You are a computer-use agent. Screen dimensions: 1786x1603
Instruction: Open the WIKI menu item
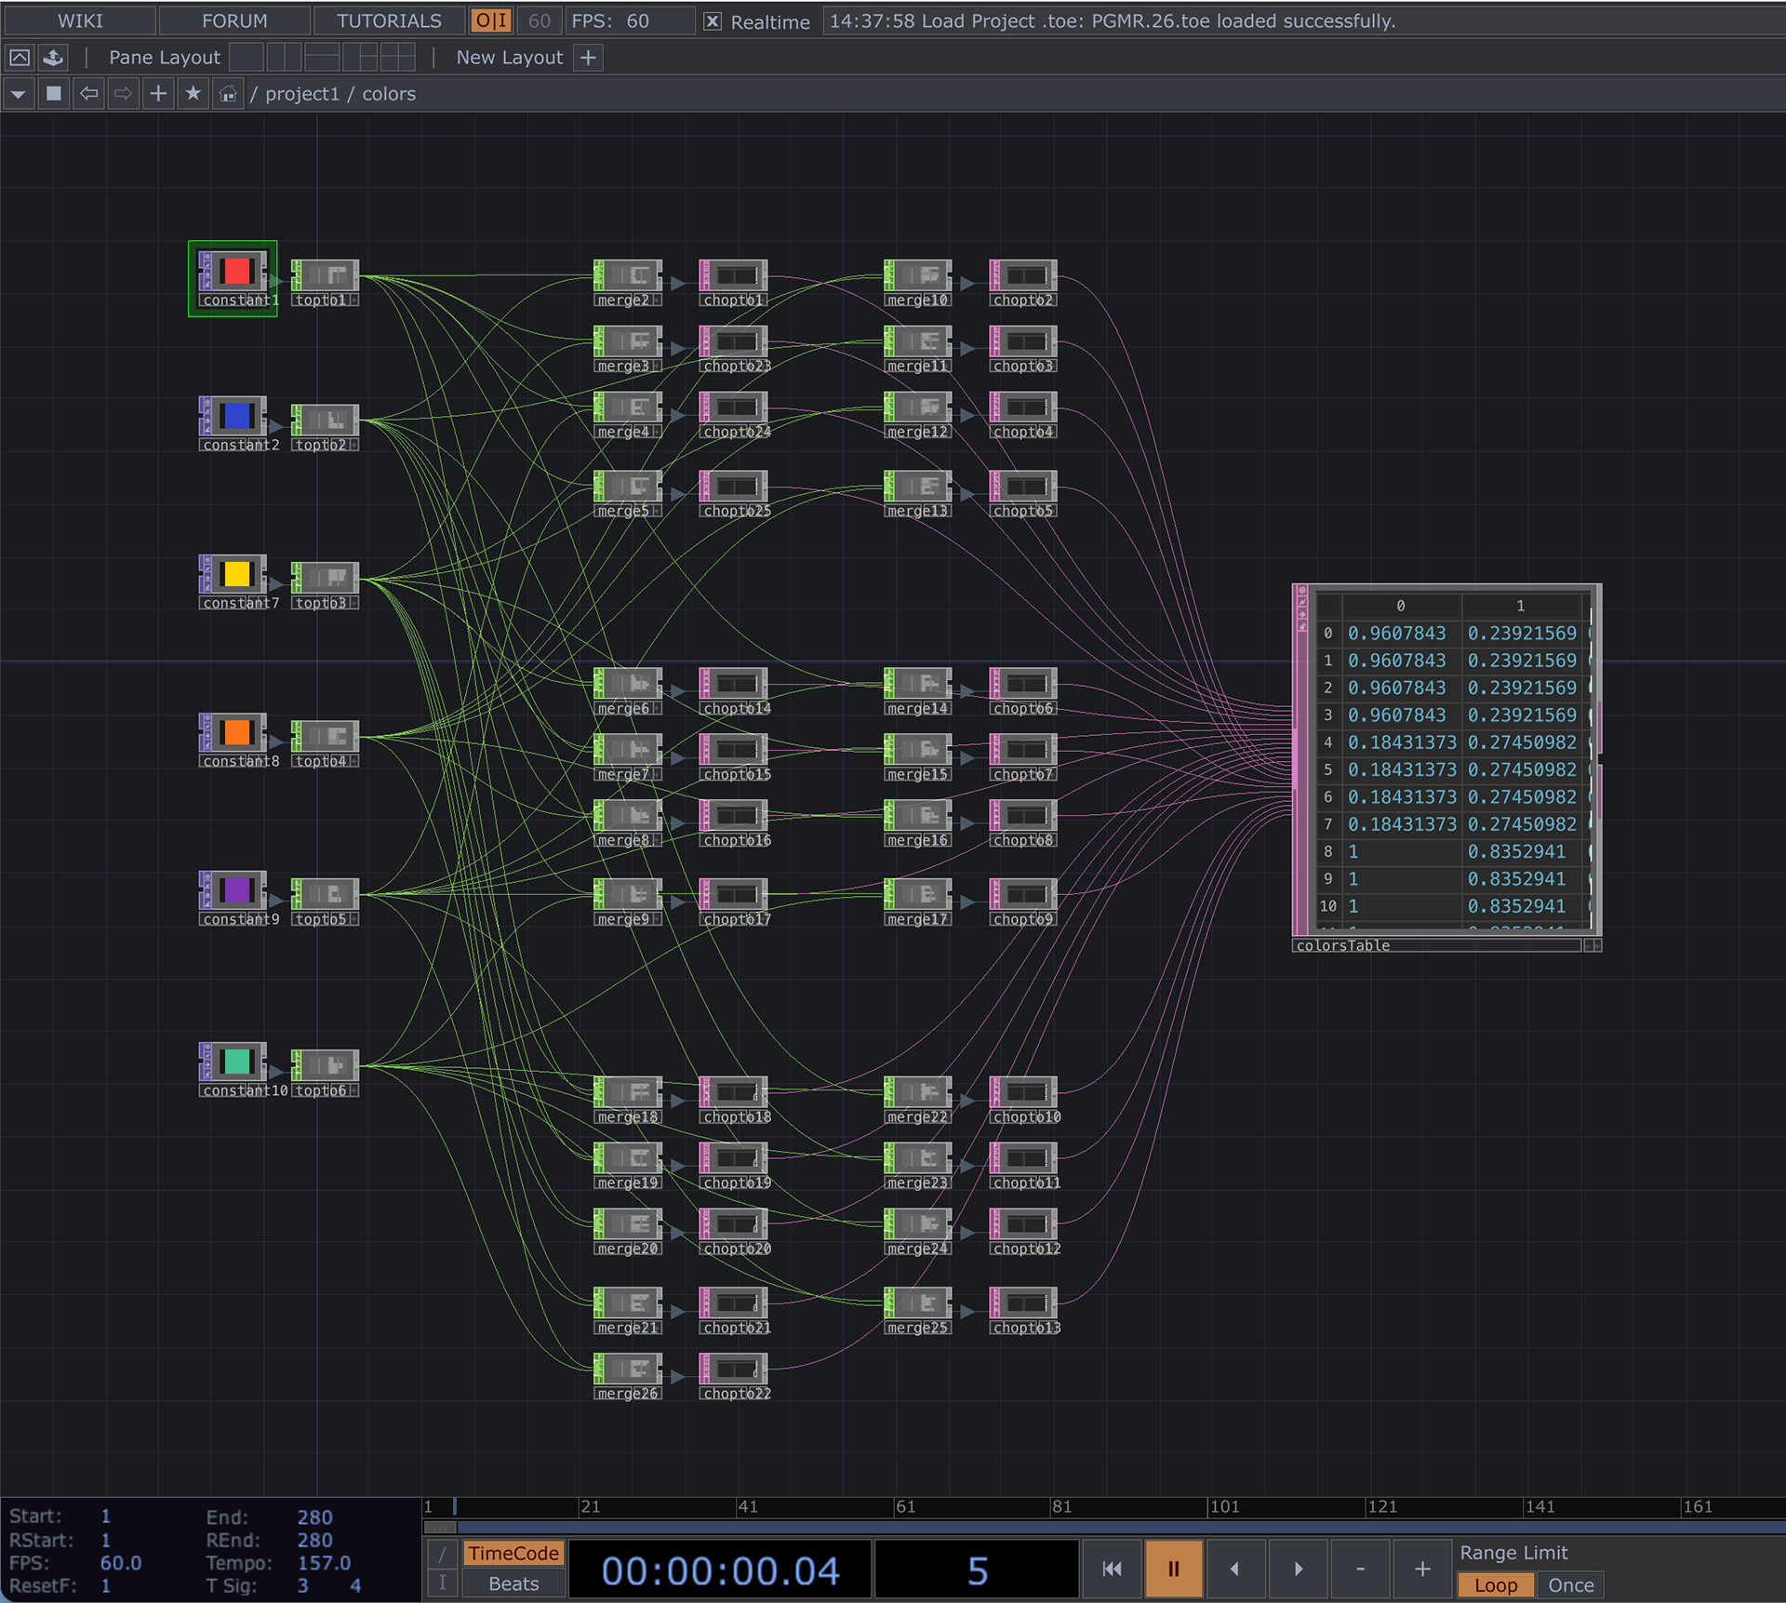[80, 20]
